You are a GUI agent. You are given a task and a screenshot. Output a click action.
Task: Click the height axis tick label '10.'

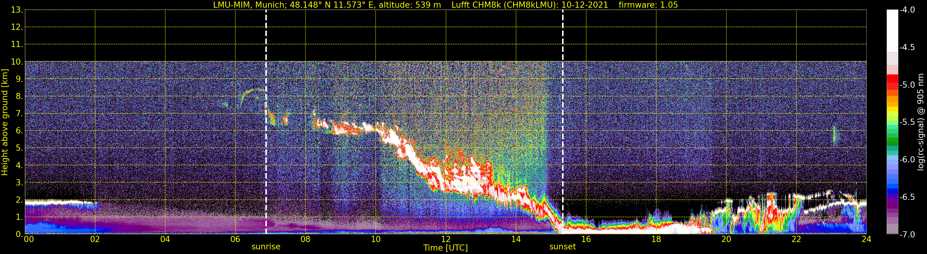click(x=17, y=62)
